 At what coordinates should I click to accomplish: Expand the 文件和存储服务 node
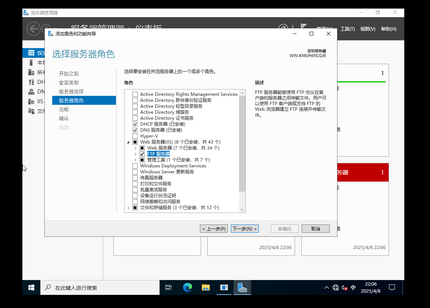pos(128,208)
